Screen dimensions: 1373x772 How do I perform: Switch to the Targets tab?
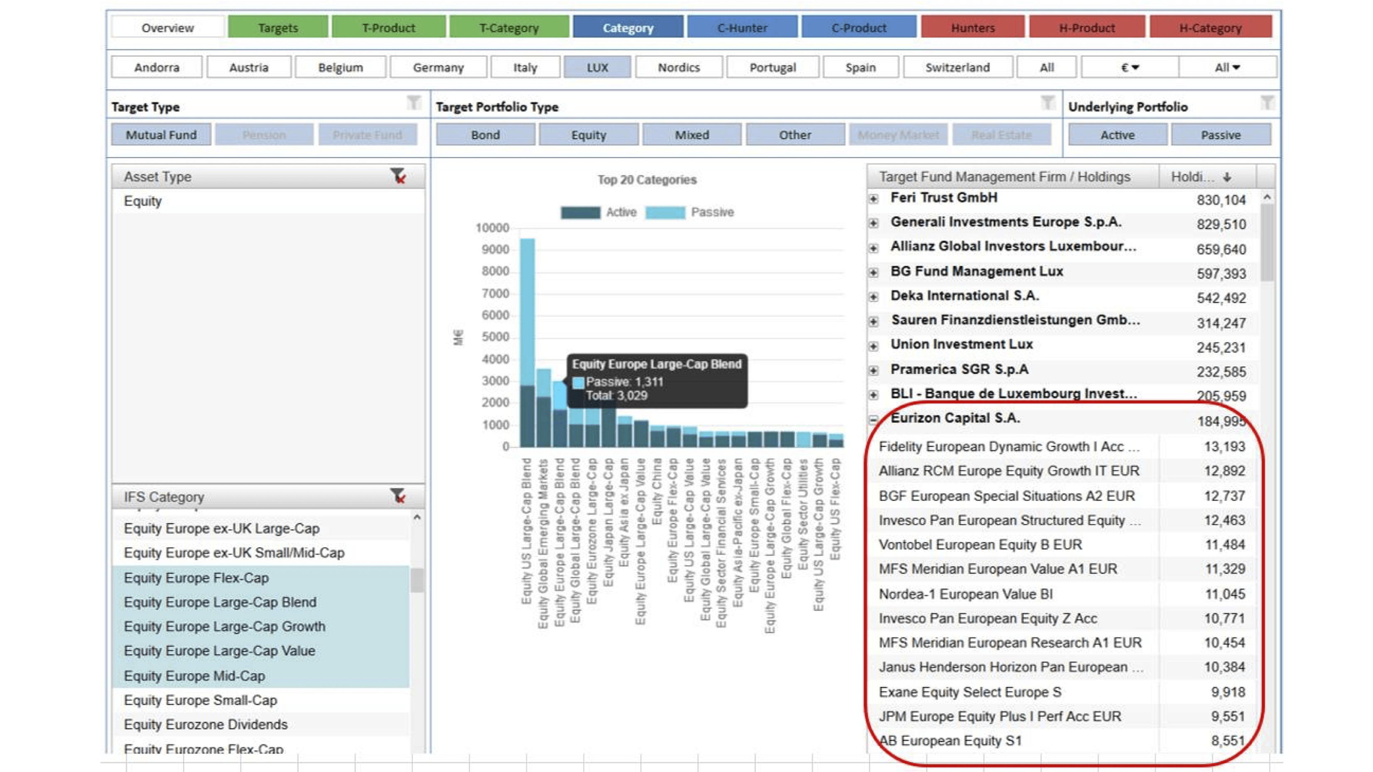(278, 27)
